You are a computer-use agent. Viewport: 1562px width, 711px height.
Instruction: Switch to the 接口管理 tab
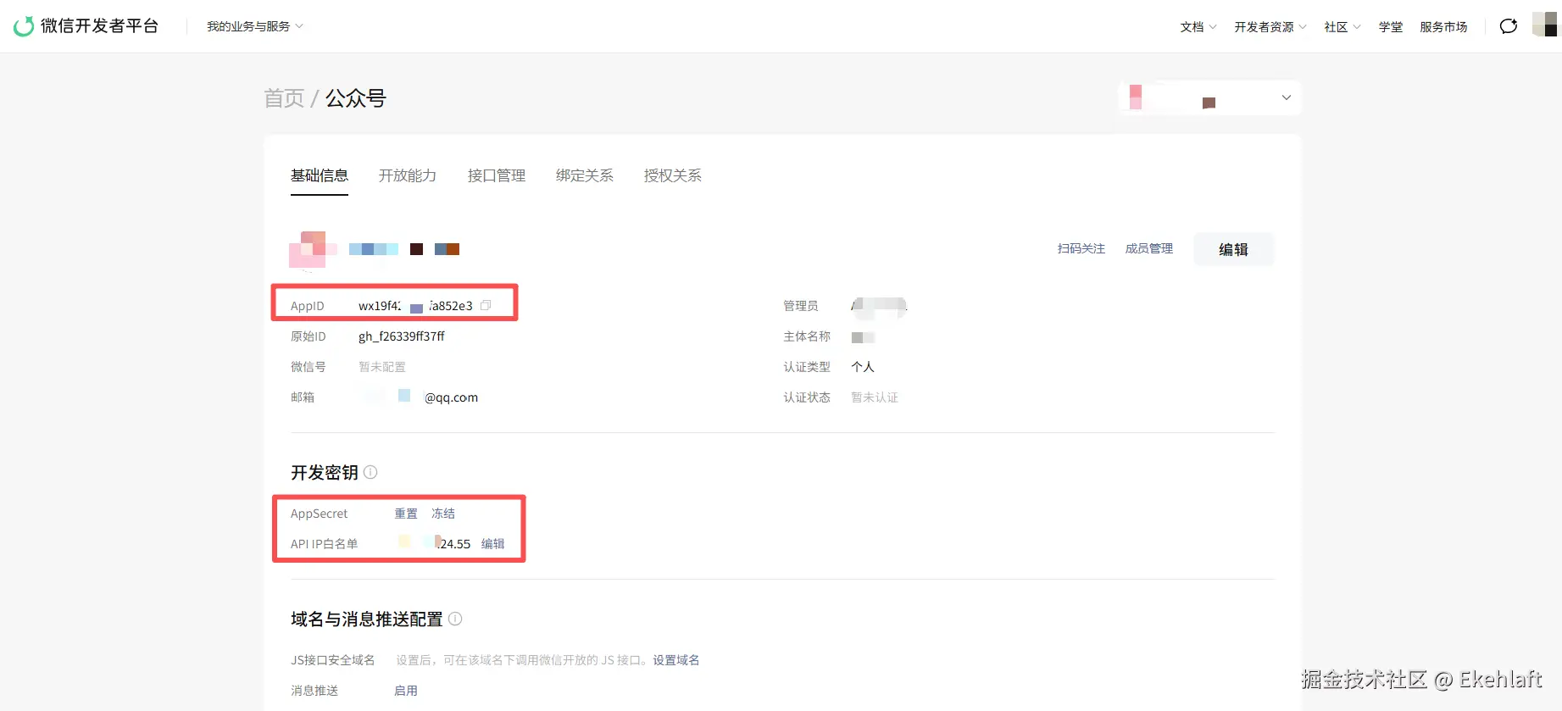[497, 175]
